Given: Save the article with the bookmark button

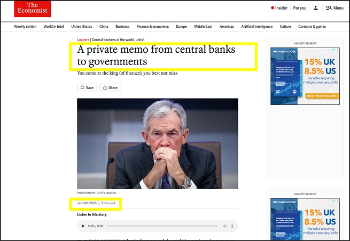Looking at the screenshot, I should (87, 87).
